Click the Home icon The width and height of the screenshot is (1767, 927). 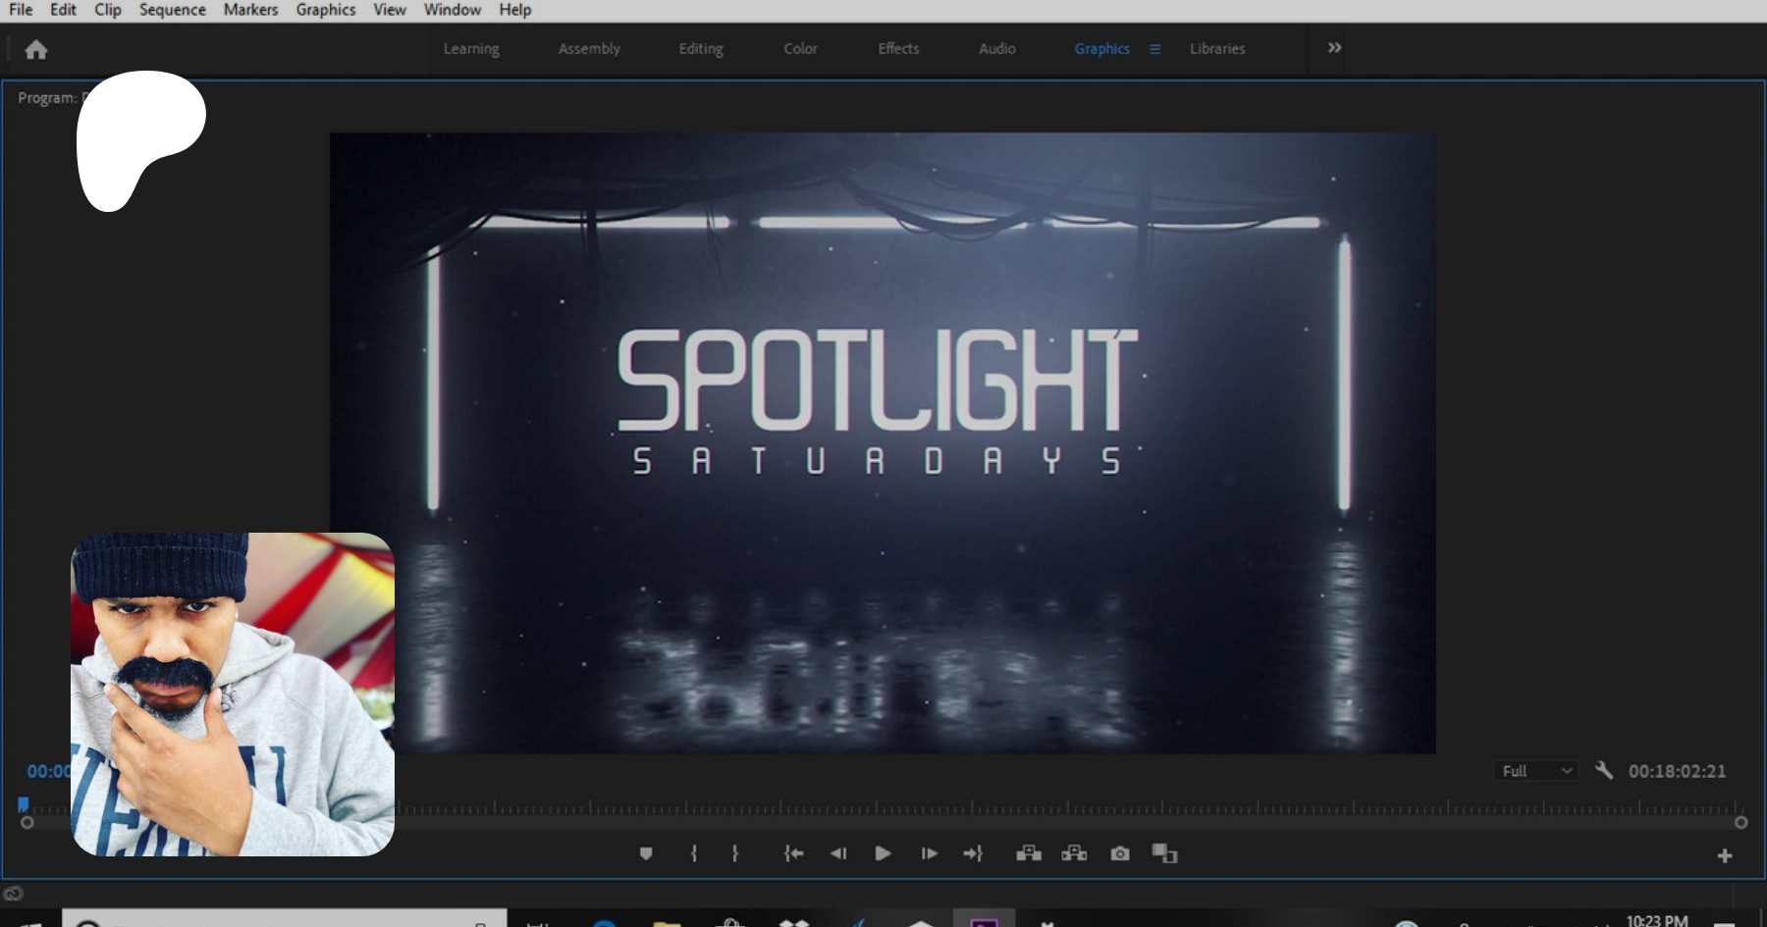(x=36, y=50)
